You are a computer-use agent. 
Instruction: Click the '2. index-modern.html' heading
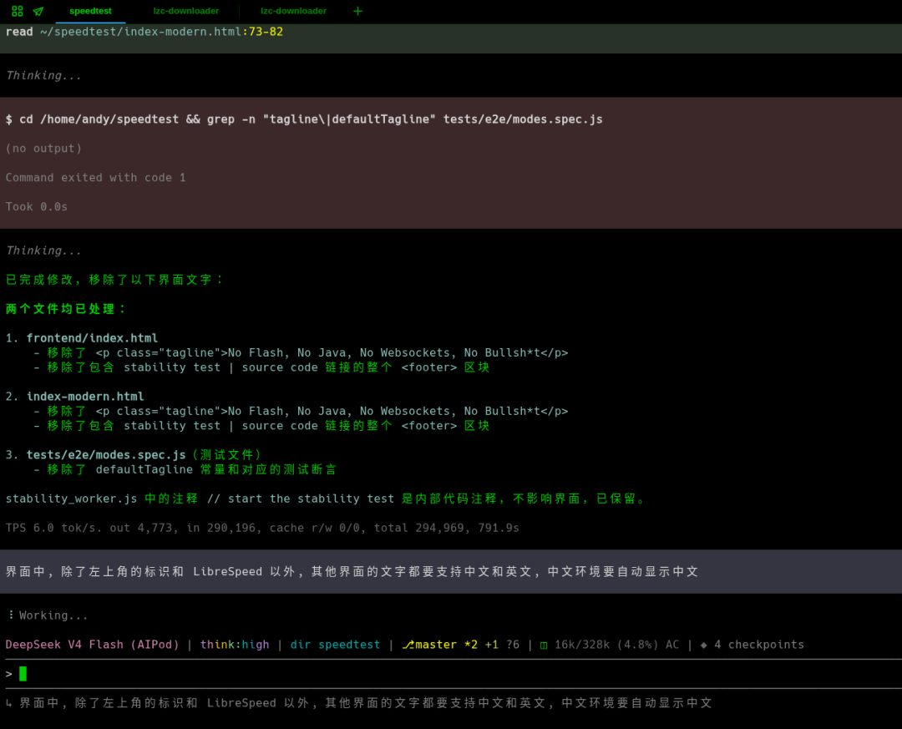[75, 397]
